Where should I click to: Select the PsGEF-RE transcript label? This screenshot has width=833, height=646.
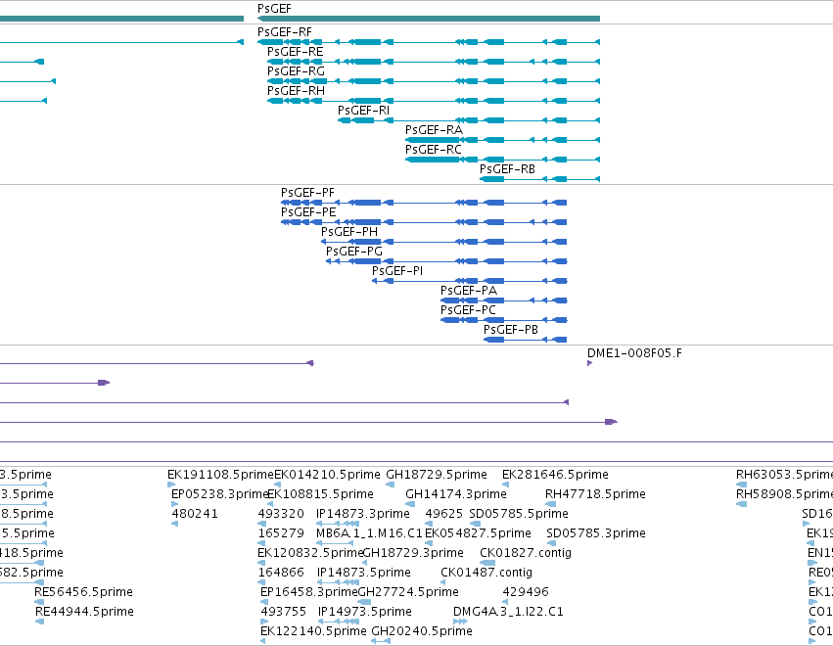[296, 52]
